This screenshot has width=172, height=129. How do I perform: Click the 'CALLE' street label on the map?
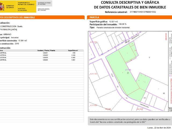pos(112,75)
